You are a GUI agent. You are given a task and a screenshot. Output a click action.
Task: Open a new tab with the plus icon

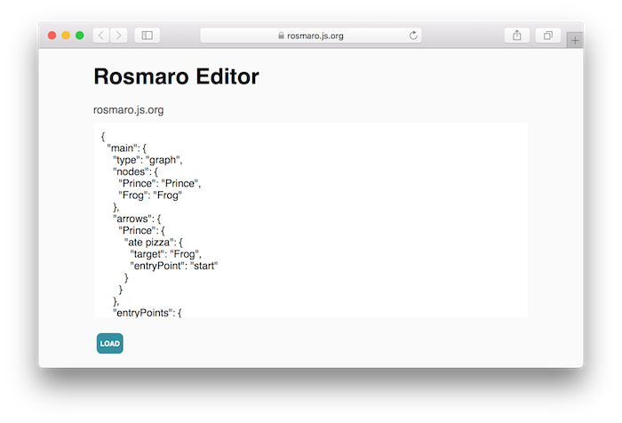575,40
